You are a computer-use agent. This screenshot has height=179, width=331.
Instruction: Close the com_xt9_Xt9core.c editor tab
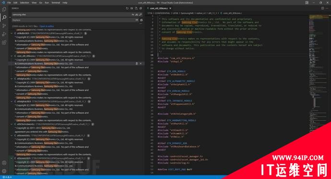(x=170, y=8)
